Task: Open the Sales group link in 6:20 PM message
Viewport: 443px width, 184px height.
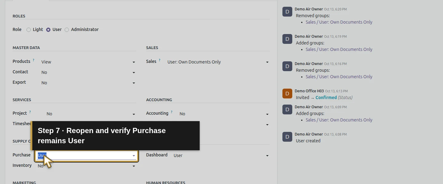Action: [339, 22]
